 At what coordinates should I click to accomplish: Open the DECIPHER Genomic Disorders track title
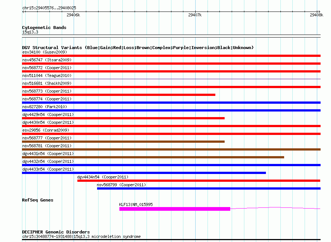(x=56, y=232)
